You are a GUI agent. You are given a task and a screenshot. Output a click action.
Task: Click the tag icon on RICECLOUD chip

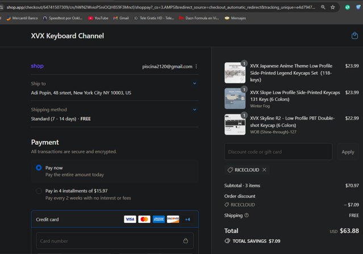pos(230,170)
